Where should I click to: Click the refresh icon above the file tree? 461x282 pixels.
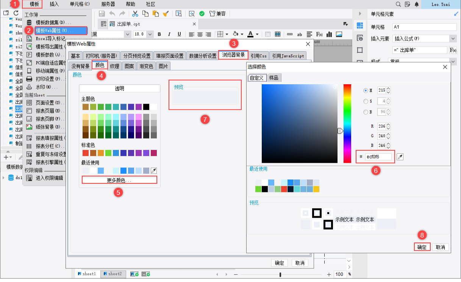[x=16, y=13]
